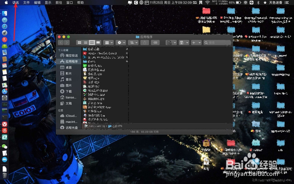Open the Share icon in the Finder toolbar
The height and width of the screenshot is (184, 294).
145,42
